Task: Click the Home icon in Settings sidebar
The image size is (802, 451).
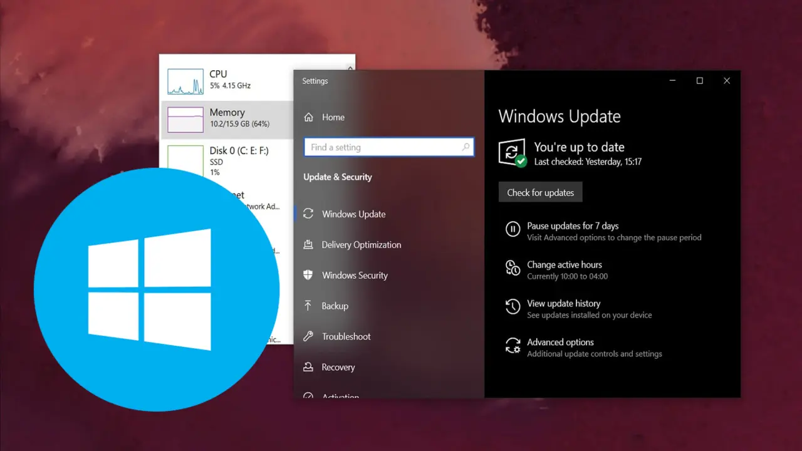Action: (308, 117)
